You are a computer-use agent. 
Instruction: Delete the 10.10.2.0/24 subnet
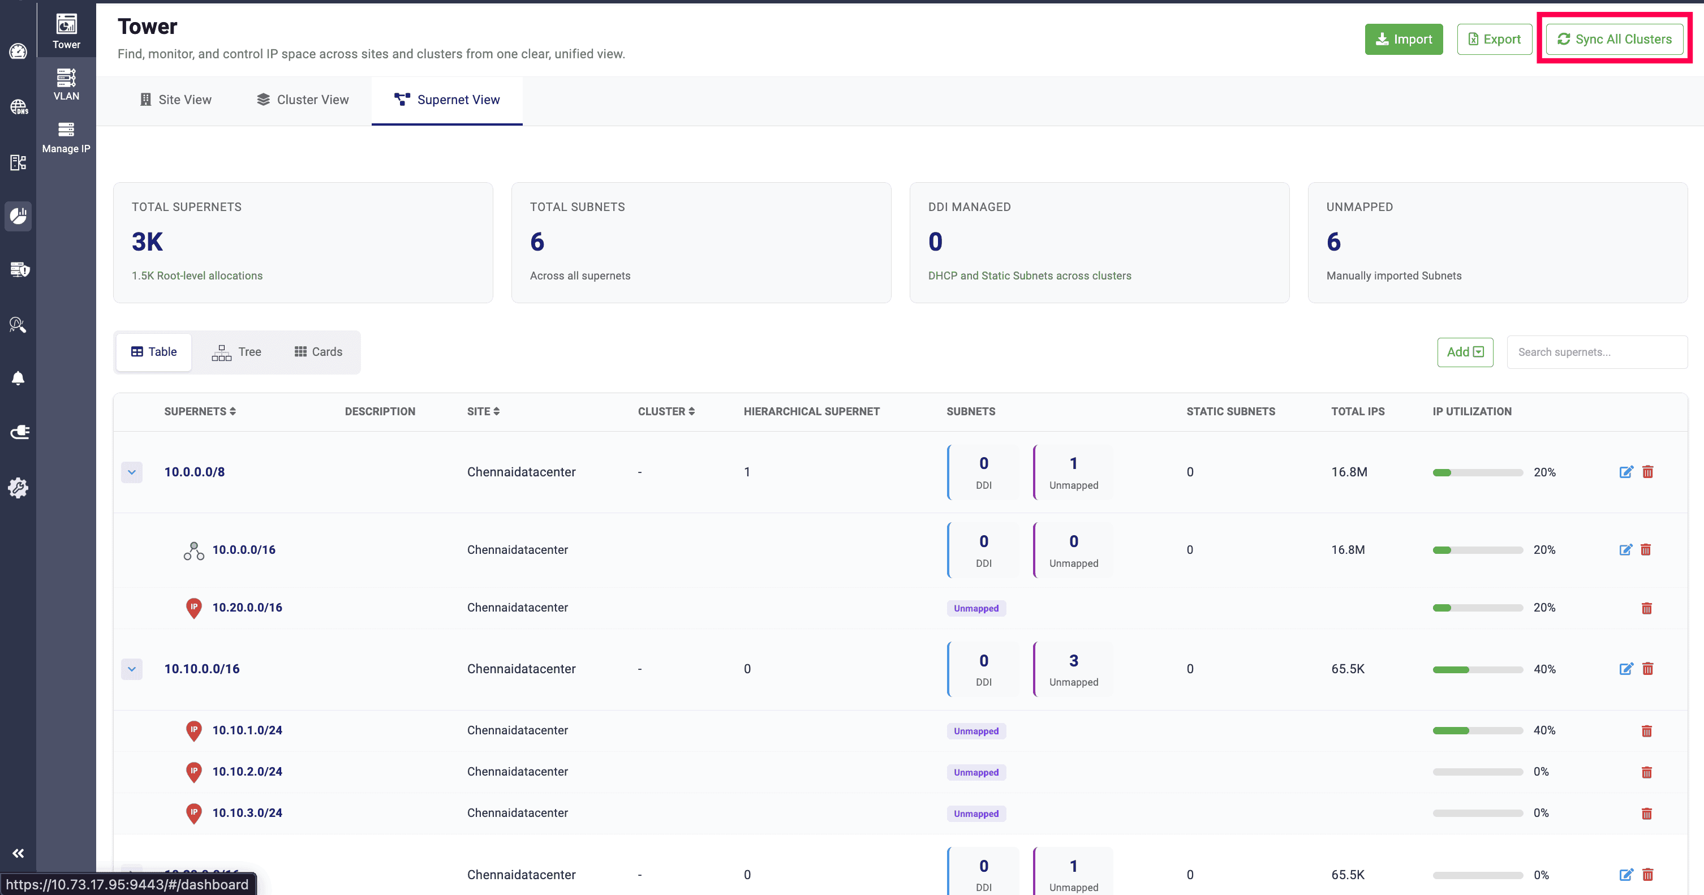1646,772
